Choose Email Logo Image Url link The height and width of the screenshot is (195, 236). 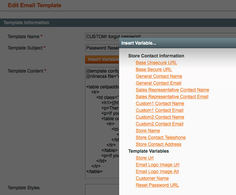157,165
